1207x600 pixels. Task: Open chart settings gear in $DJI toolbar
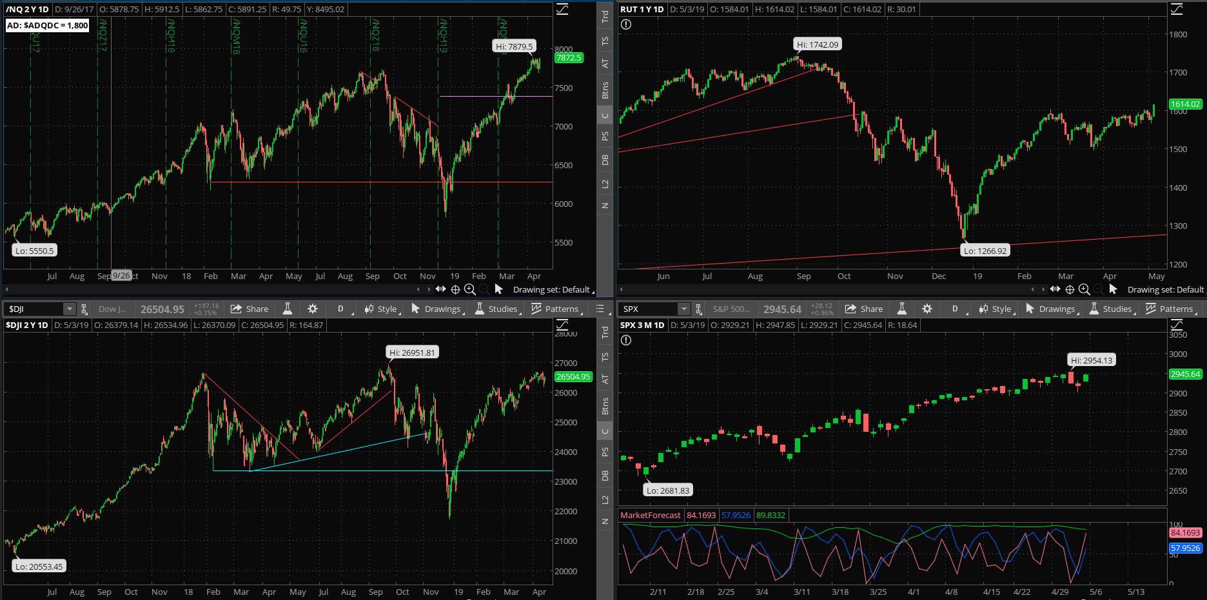click(313, 309)
